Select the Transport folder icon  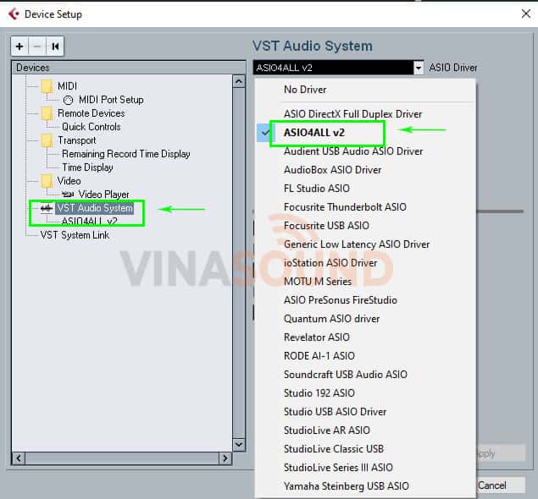[47, 140]
